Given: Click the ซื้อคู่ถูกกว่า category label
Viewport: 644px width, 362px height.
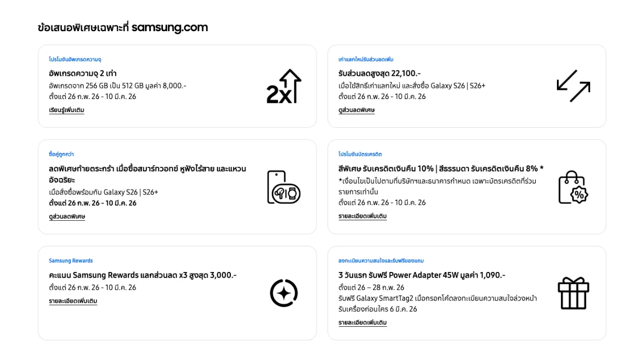Looking at the screenshot, I should tap(61, 154).
